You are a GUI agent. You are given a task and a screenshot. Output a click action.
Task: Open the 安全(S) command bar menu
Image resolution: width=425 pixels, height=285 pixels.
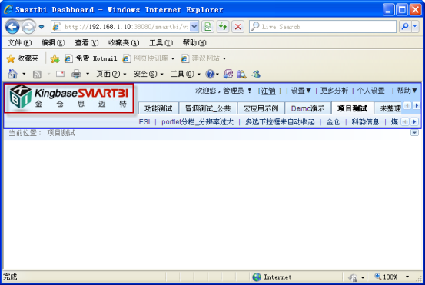coord(148,74)
